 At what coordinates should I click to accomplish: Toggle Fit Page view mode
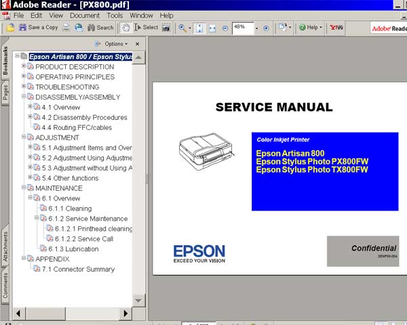[199, 28]
